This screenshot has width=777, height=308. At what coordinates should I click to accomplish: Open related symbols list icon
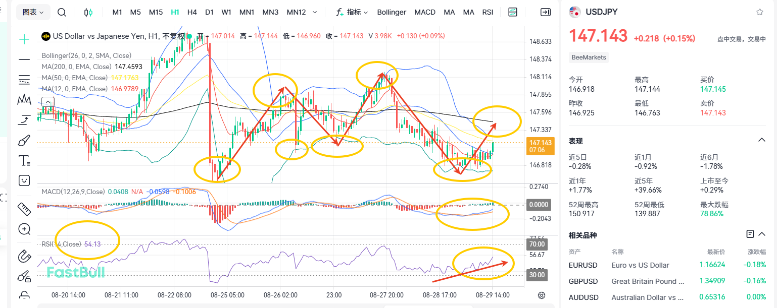[x=750, y=234]
